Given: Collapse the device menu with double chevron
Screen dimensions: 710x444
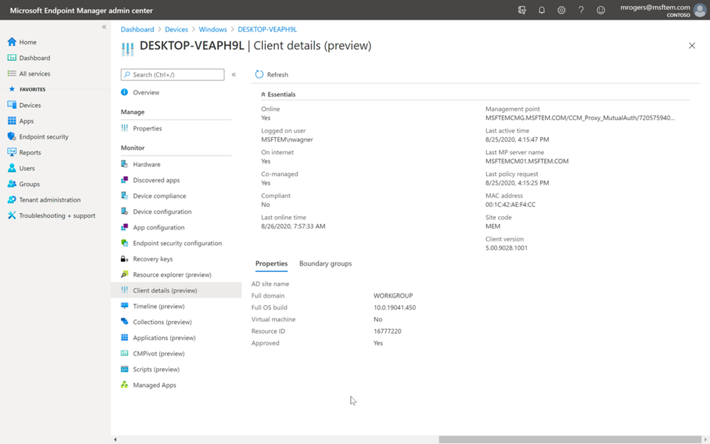Looking at the screenshot, I should click(234, 74).
